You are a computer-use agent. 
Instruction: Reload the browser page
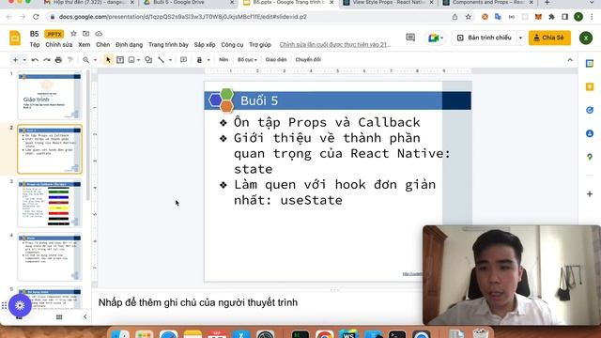pos(36,17)
